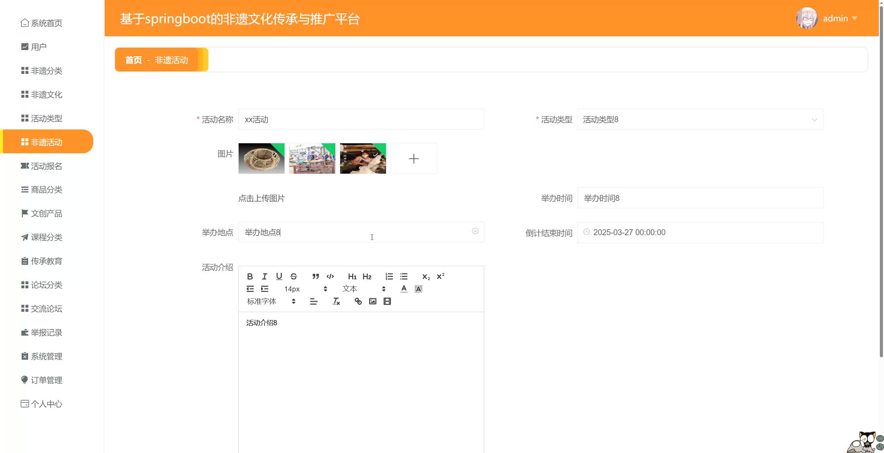884x453 pixels.
Task: Go to 文创产品 sidebar menu item
Action: (x=46, y=213)
